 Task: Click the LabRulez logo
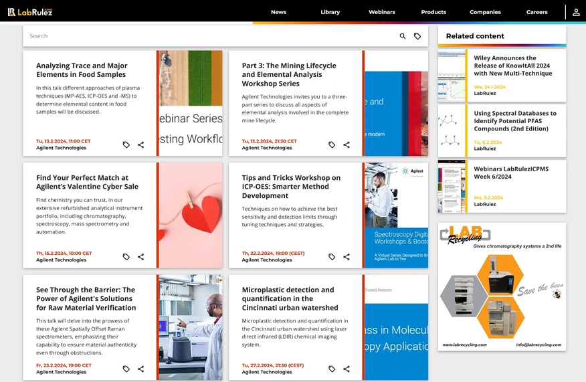30,12
